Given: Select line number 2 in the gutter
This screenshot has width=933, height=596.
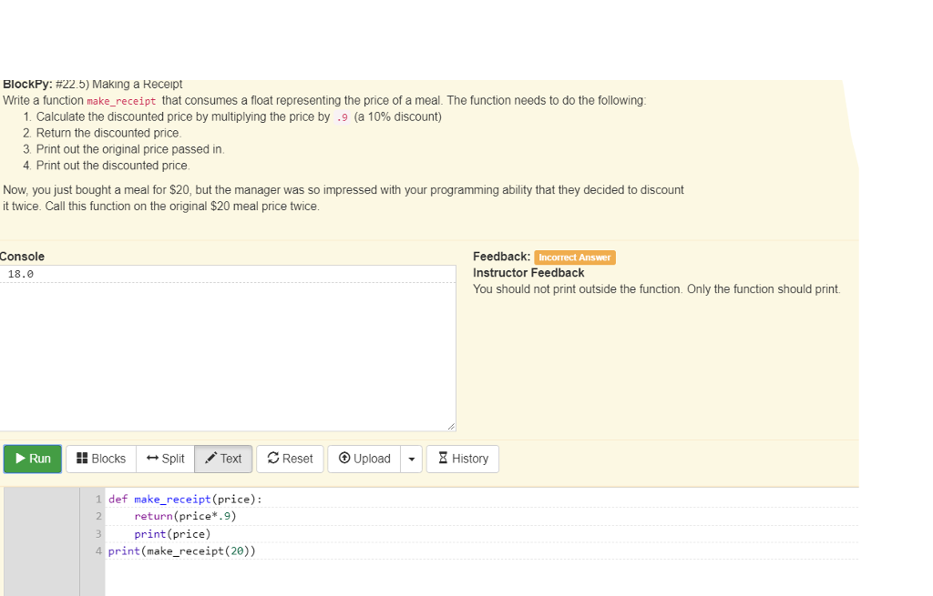Looking at the screenshot, I should tap(97, 516).
